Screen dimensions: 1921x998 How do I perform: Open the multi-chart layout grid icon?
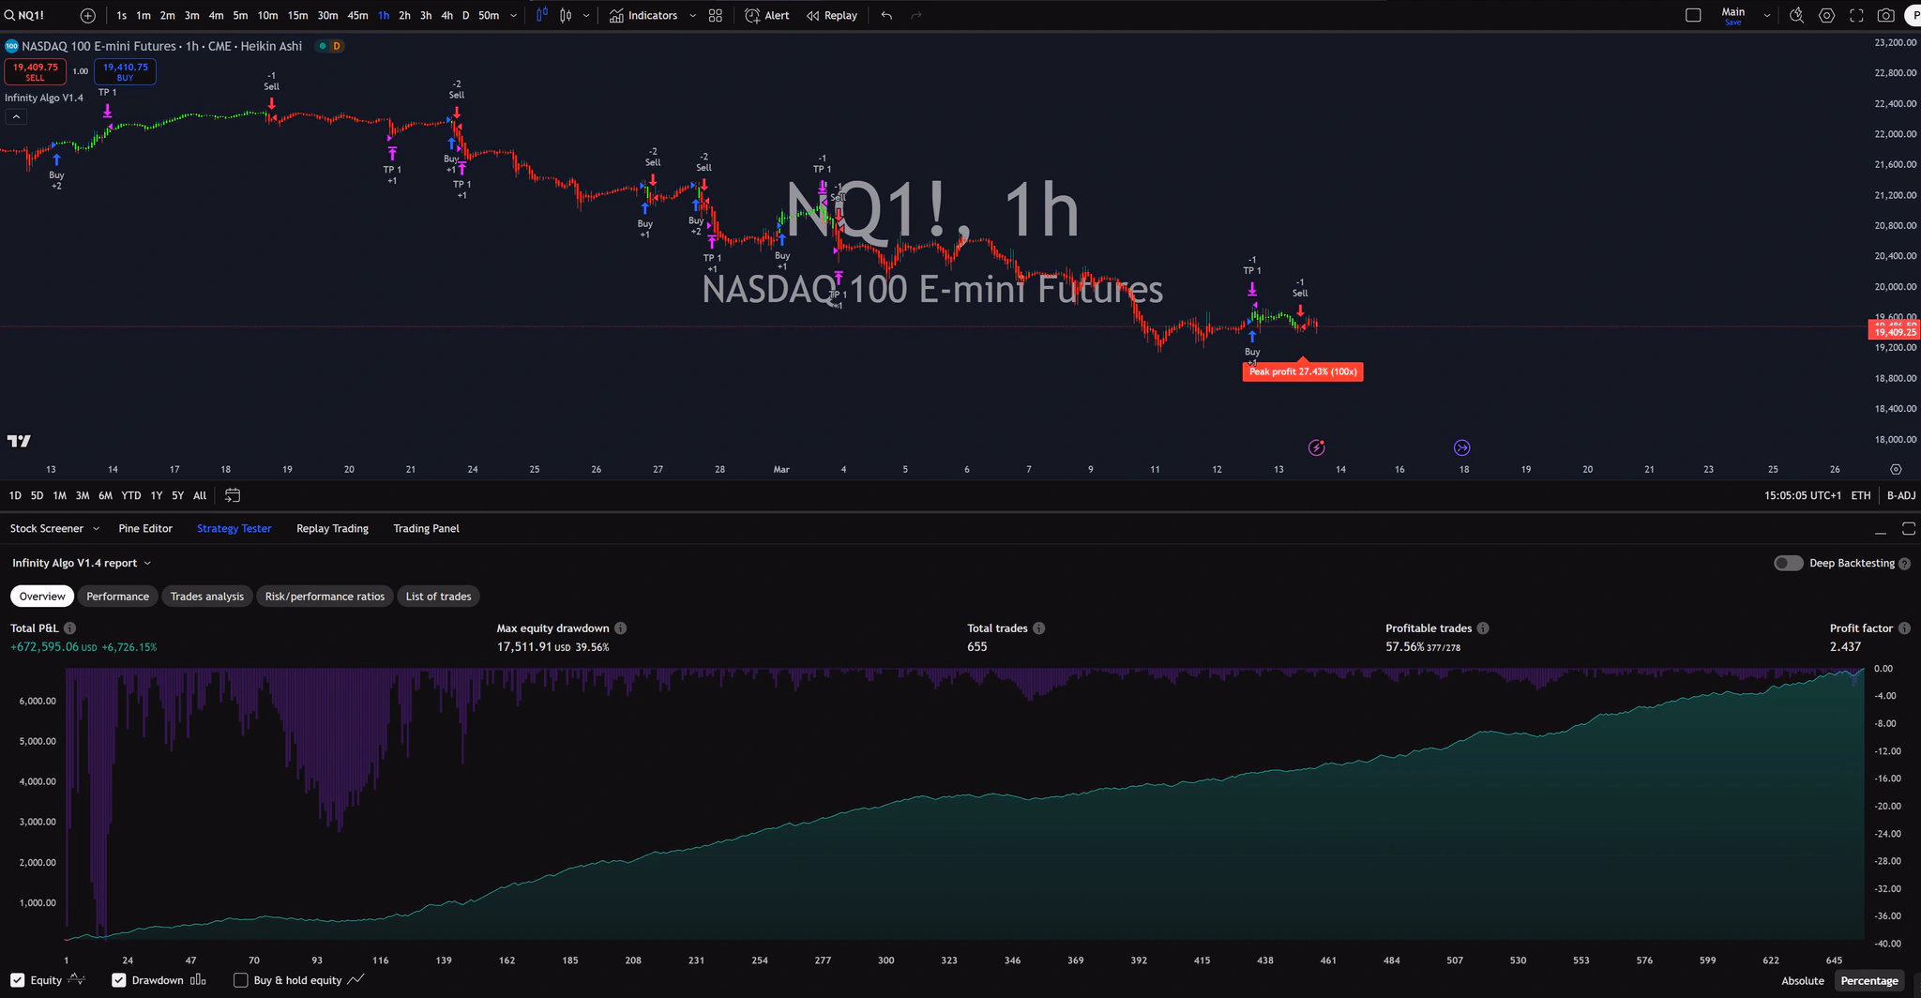pos(714,15)
